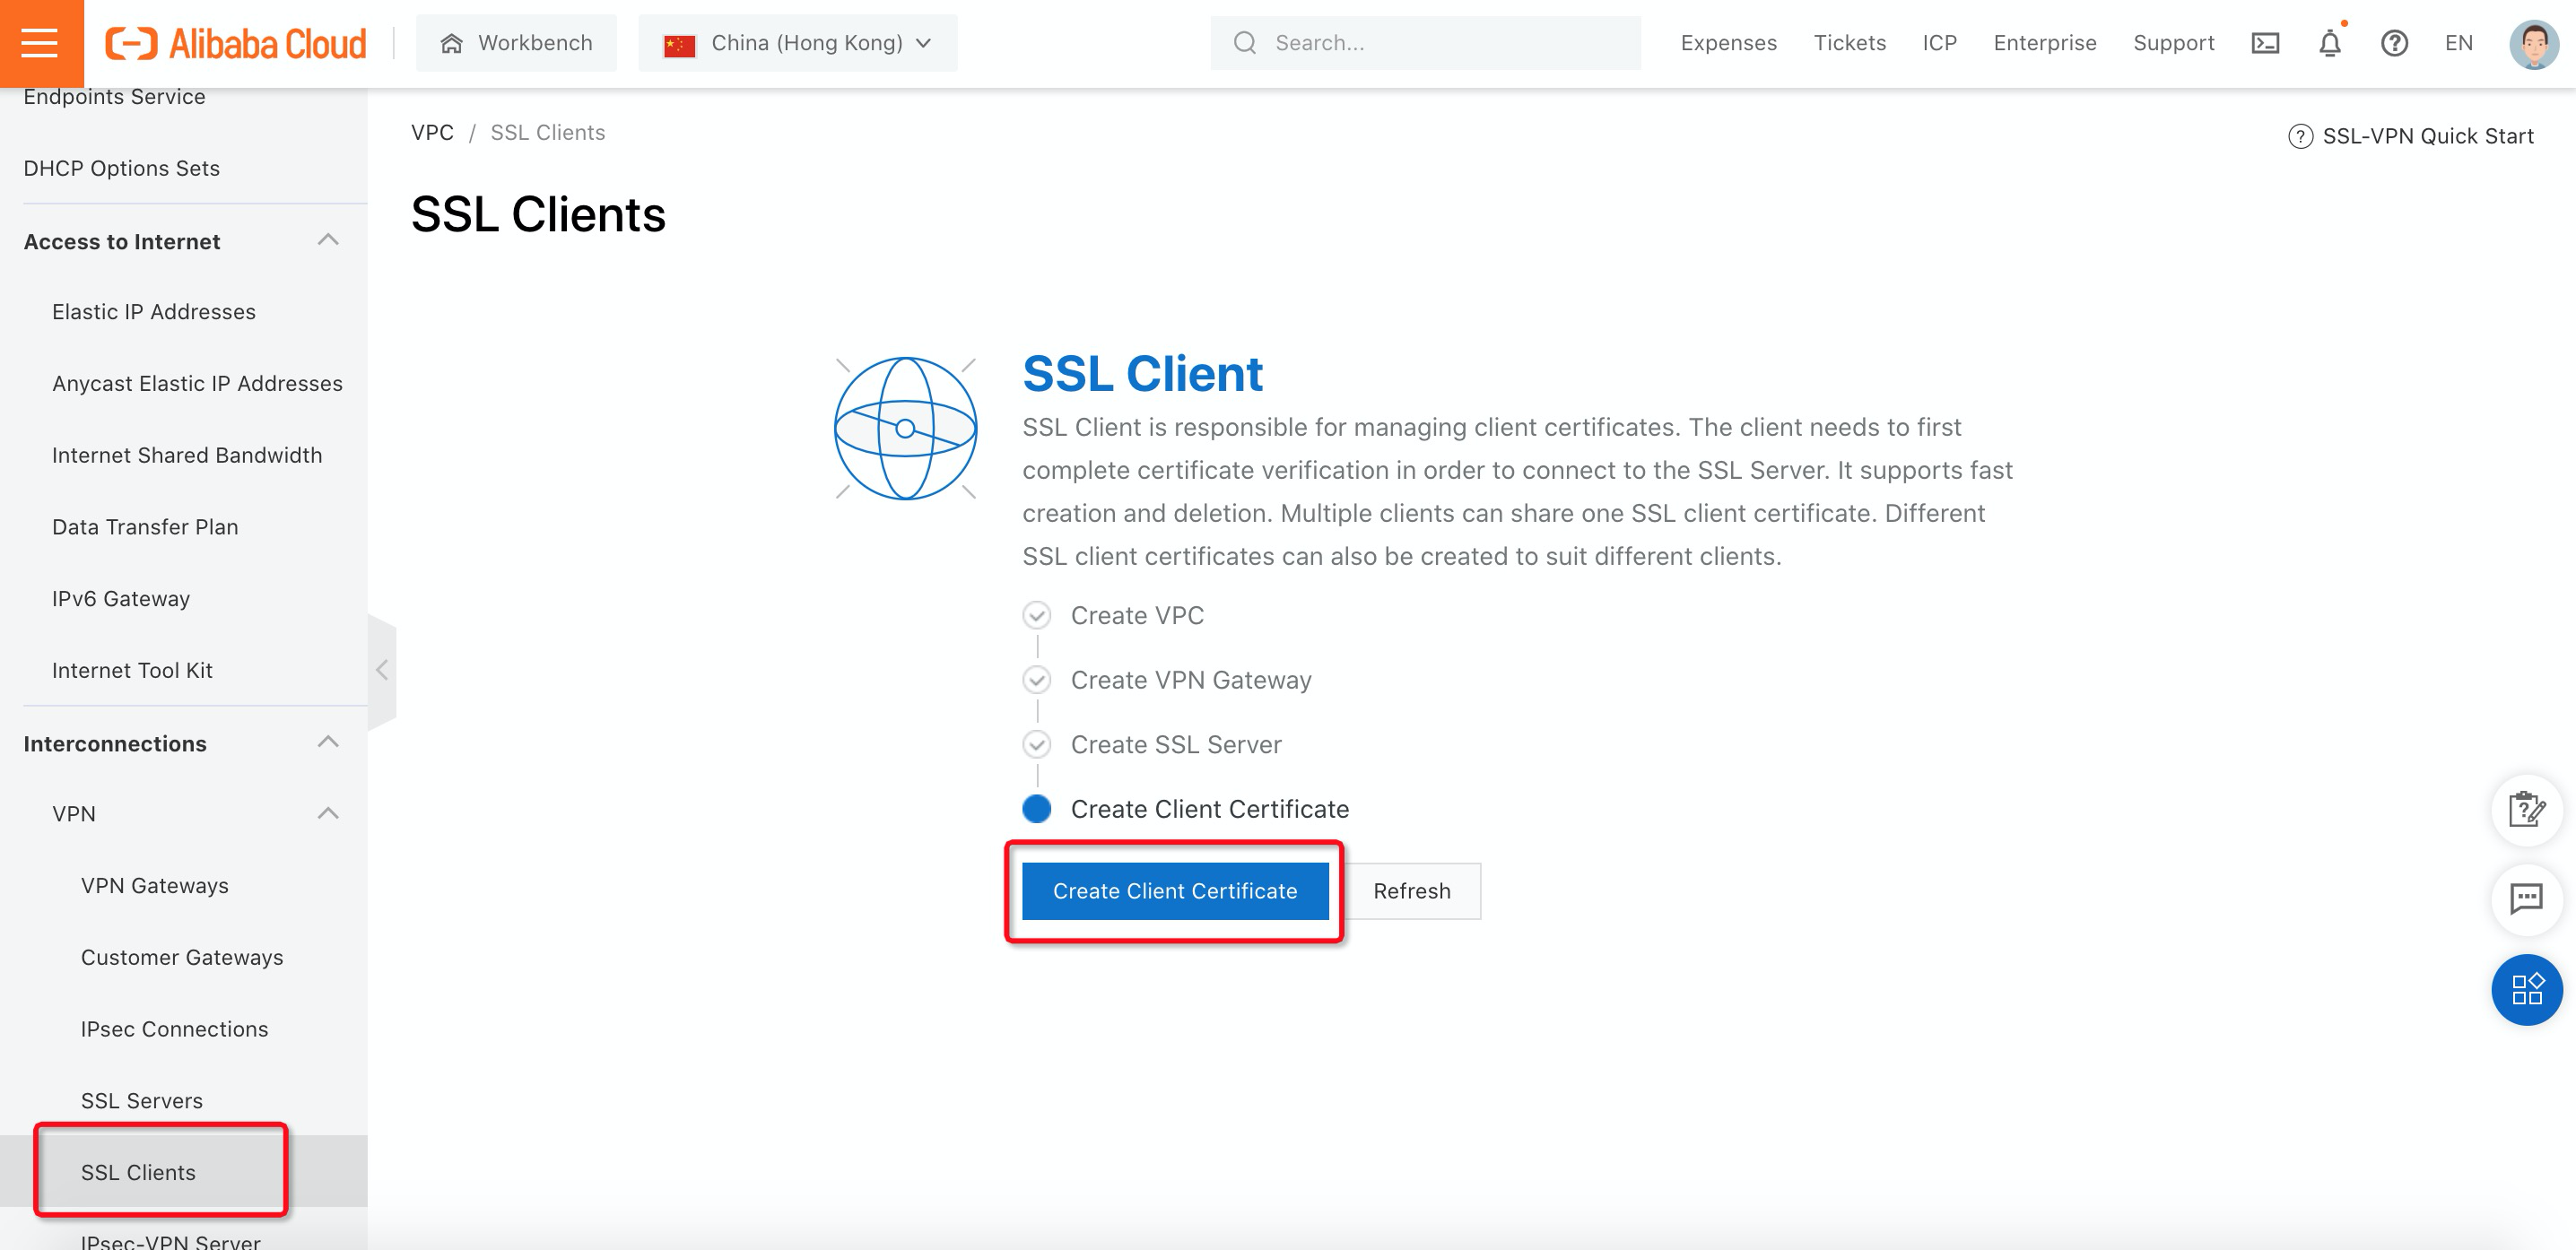The width and height of the screenshot is (2576, 1250).
Task: Open SSL Servers in sidebar
Action: pos(142,1100)
